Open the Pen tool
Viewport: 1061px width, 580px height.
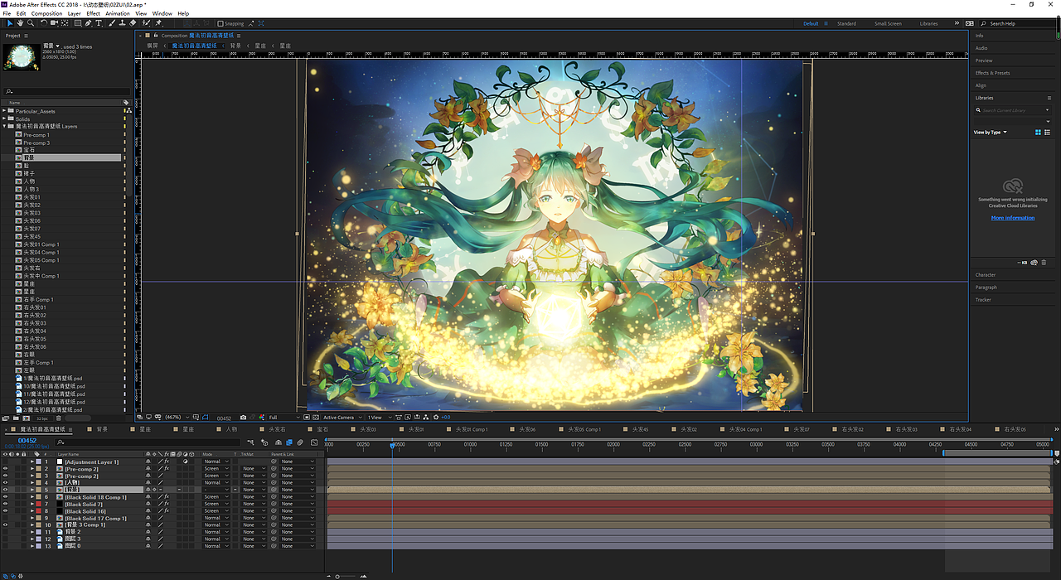[89, 23]
